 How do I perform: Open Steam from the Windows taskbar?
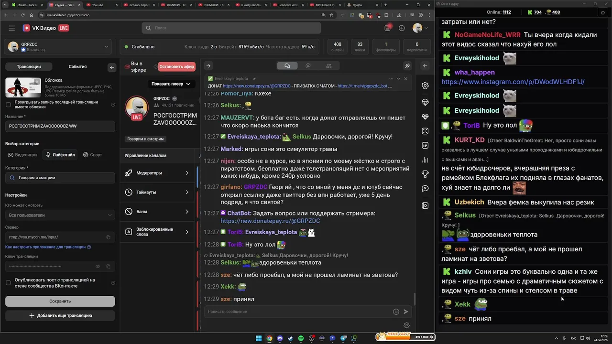tap(290, 338)
